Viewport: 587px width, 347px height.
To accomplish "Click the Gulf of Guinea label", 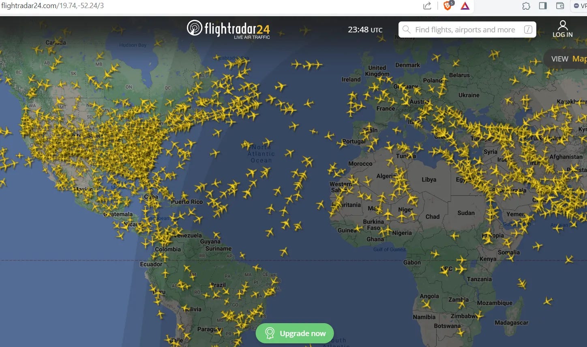I will click(389, 250).
